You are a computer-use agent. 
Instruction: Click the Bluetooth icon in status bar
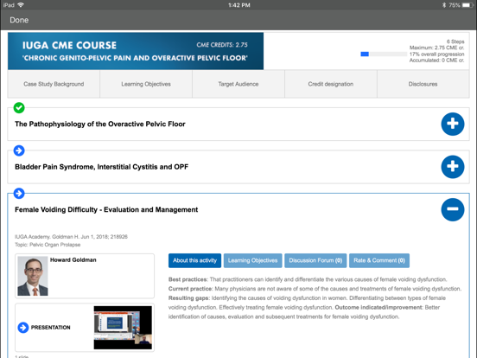point(444,5)
